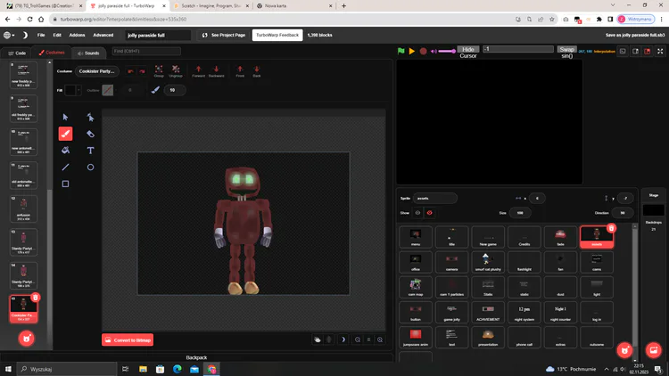Viewport: 669px width, 376px height.
Task: Reset paint canvas zoom
Action: point(368,339)
